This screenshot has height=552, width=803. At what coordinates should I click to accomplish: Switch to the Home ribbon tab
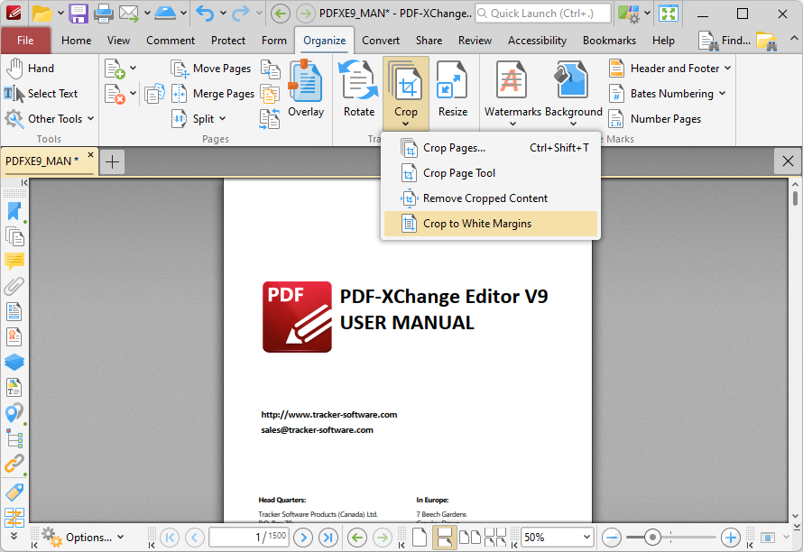point(77,41)
